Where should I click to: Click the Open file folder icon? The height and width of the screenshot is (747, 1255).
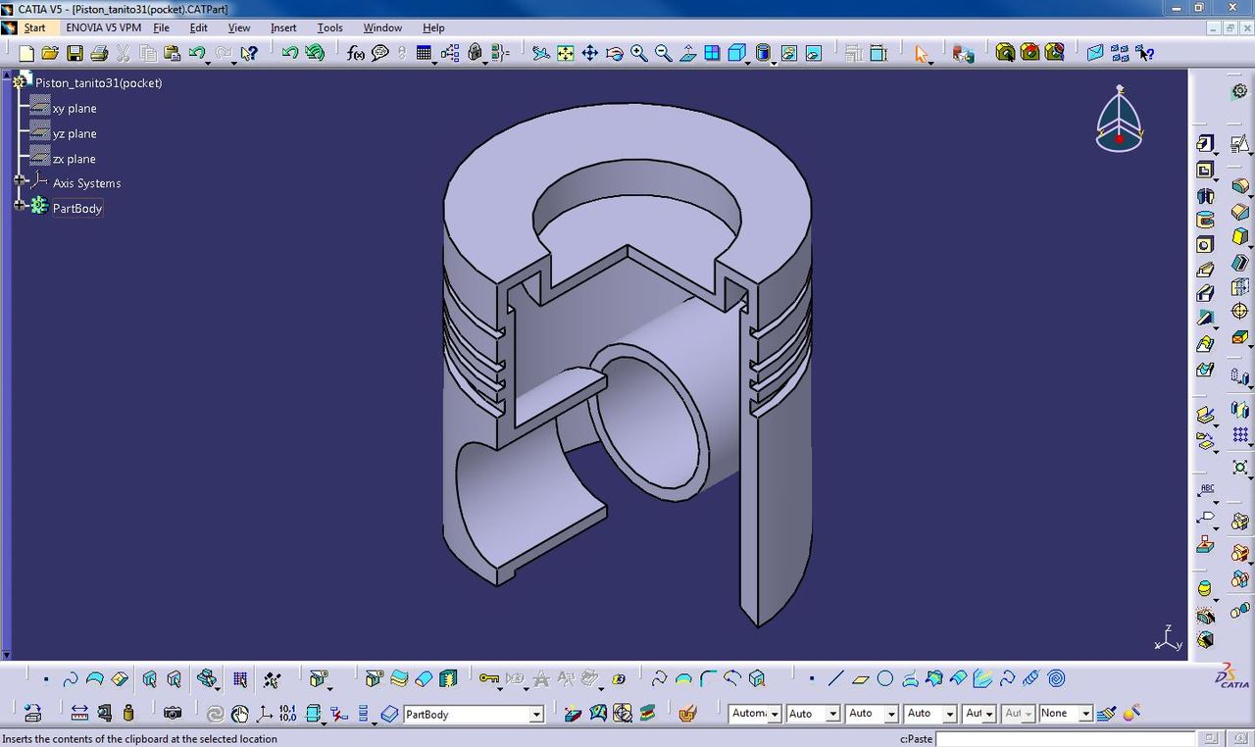pos(50,53)
